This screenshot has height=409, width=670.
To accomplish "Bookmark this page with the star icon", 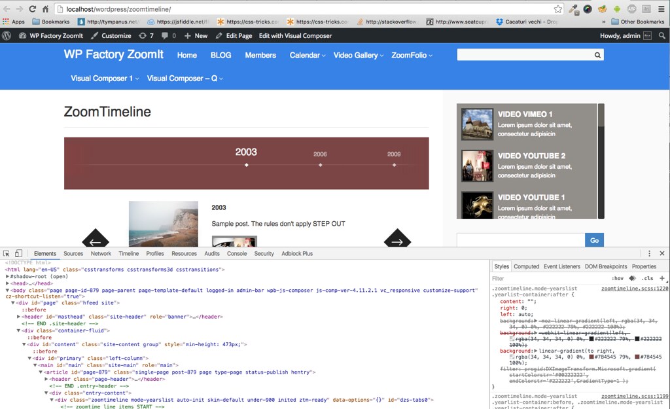I will (x=557, y=9).
